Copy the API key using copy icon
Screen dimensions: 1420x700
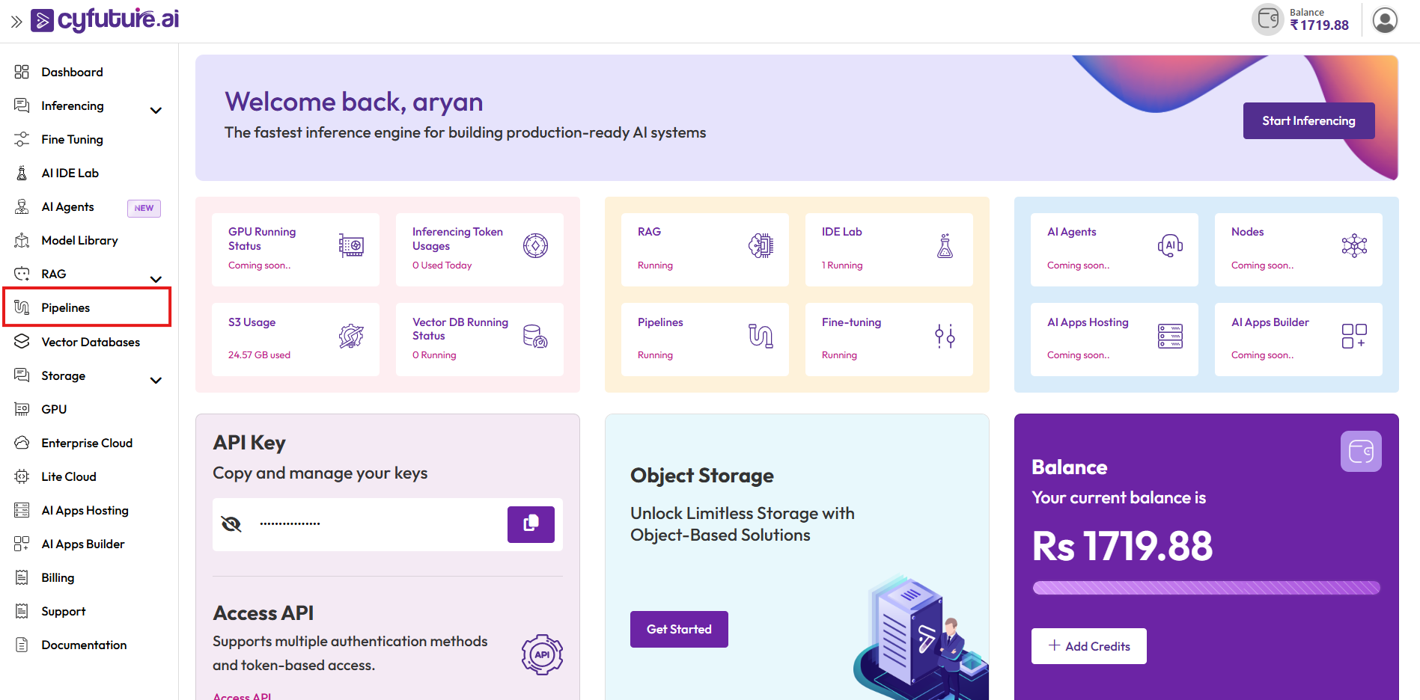(531, 524)
